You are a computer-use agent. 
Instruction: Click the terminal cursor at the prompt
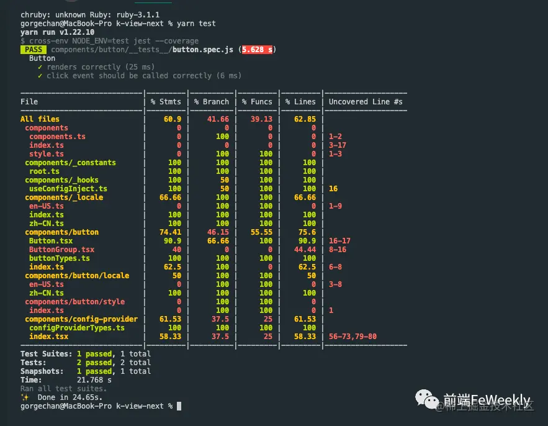tap(179, 406)
